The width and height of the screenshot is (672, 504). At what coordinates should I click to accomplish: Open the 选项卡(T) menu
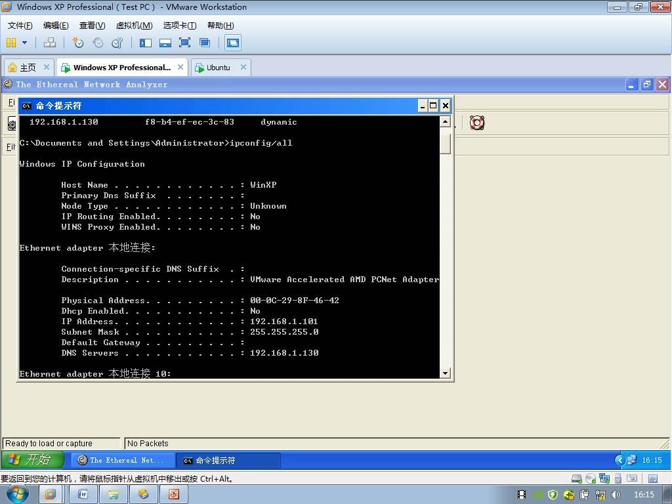pyautogui.click(x=180, y=26)
